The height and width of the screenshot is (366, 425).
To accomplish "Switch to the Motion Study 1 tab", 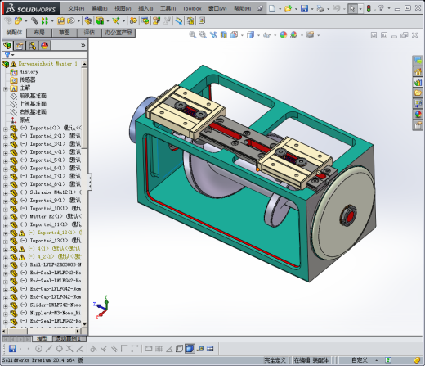I will click(69, 339).
